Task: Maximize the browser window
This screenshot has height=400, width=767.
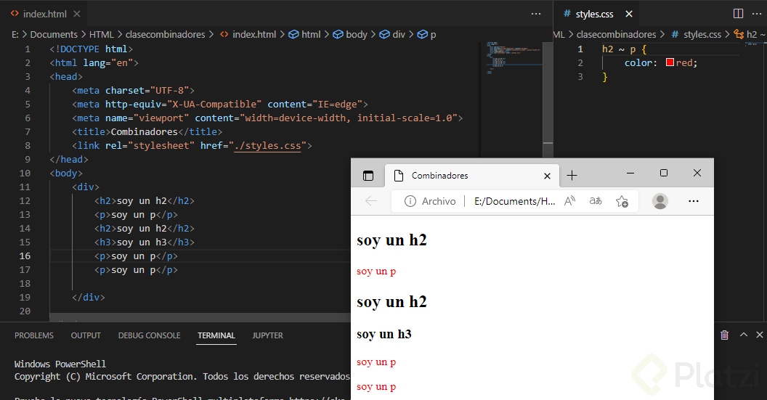Action: click(x=664, y=173)
